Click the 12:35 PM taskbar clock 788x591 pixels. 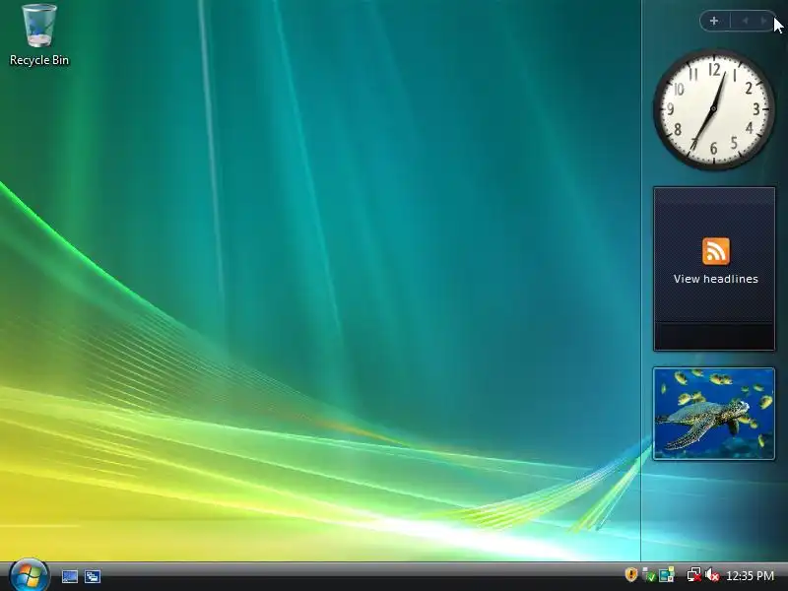[x=750, y=575]
